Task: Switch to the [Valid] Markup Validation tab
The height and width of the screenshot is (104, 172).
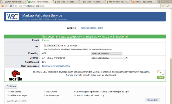Action: [40, 2]
